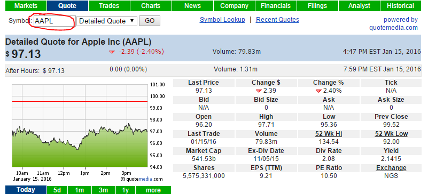
Task: Switch to the Trades tab
Action: [109, 6]
